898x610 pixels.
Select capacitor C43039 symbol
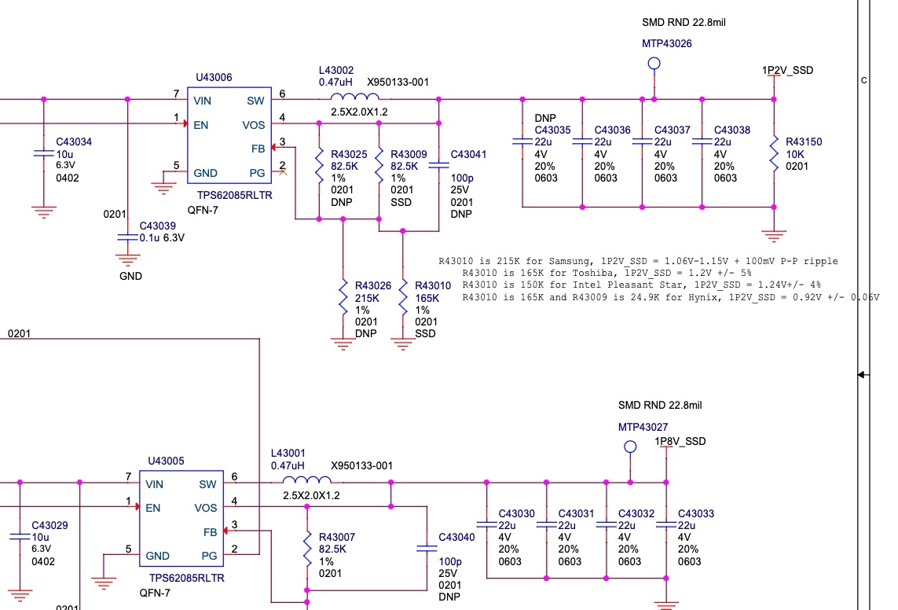pyautogui.click(x=127, y=237)
